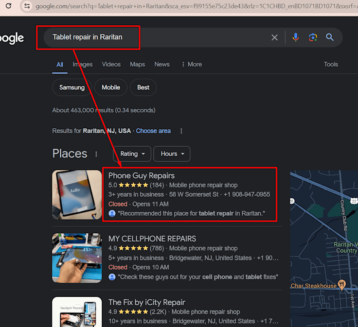The image size is (358, 327).
Task: Apply the Samsung filter chip
Action: tap(72, 87)
